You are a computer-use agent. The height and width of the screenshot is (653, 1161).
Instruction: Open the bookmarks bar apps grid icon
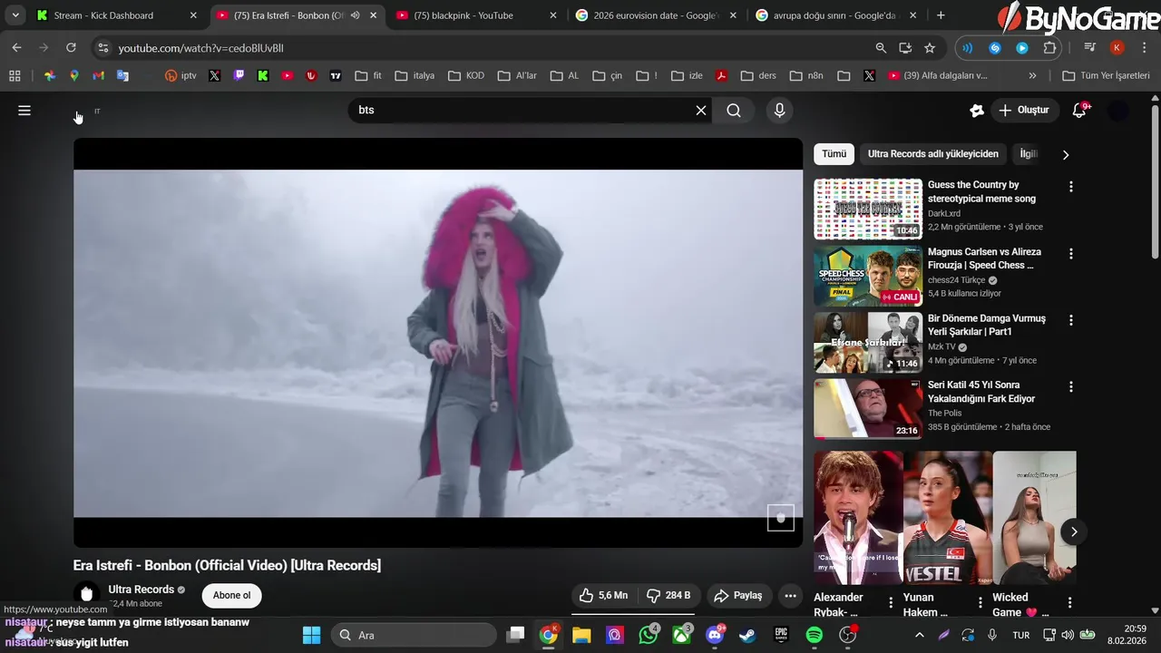15,76
